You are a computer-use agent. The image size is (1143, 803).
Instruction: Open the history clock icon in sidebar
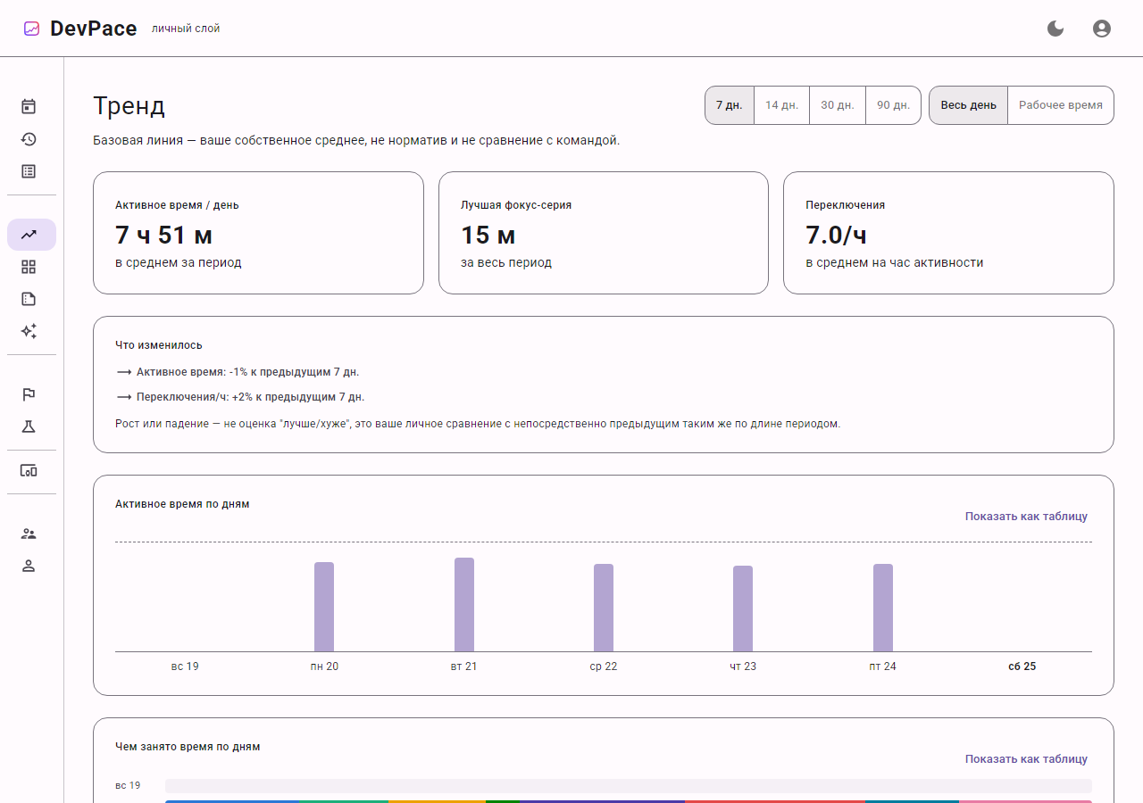[29, 139]
